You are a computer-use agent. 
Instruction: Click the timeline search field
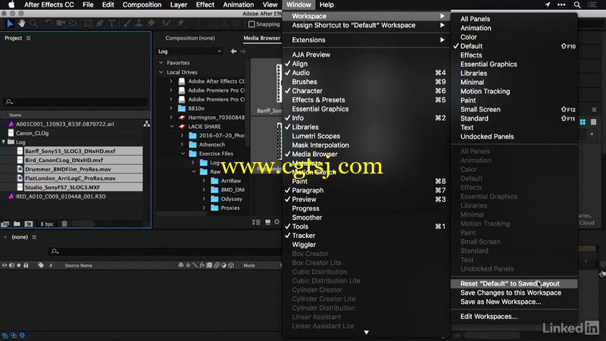click(165, 252)
